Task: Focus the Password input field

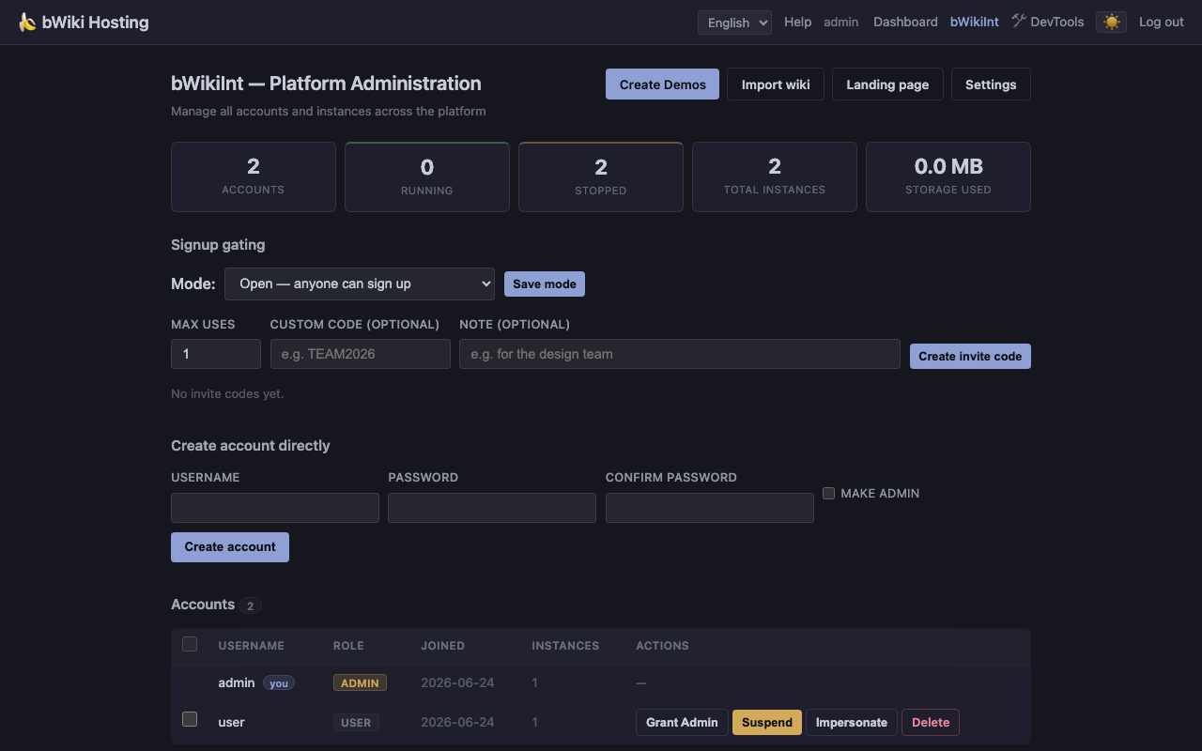Action: [x=492, y=508]
